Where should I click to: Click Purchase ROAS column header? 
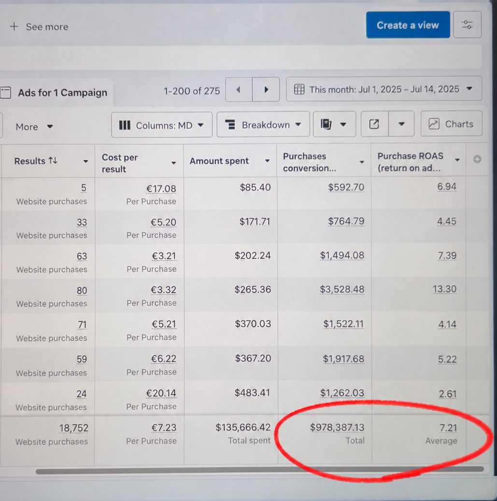[411, 162]
